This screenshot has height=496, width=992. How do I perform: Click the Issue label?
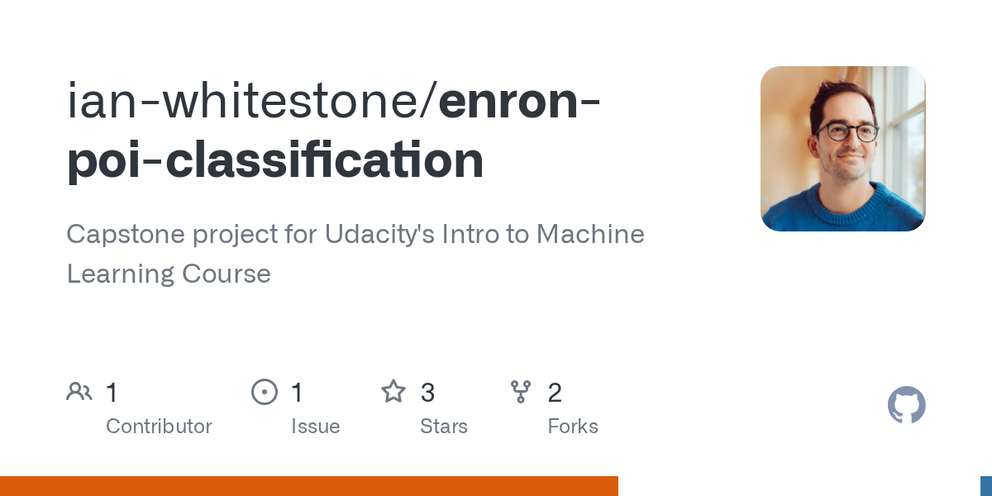point(315,427)
